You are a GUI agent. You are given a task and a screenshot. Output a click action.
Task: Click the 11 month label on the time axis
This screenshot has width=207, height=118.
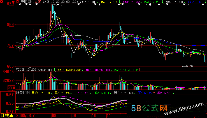tap(109, 115)
